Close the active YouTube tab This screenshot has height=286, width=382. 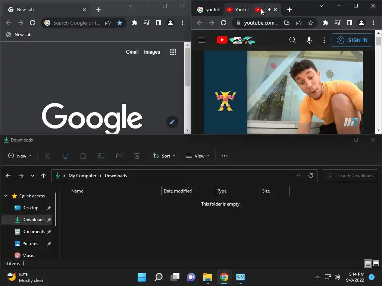(x=275, y=10)
